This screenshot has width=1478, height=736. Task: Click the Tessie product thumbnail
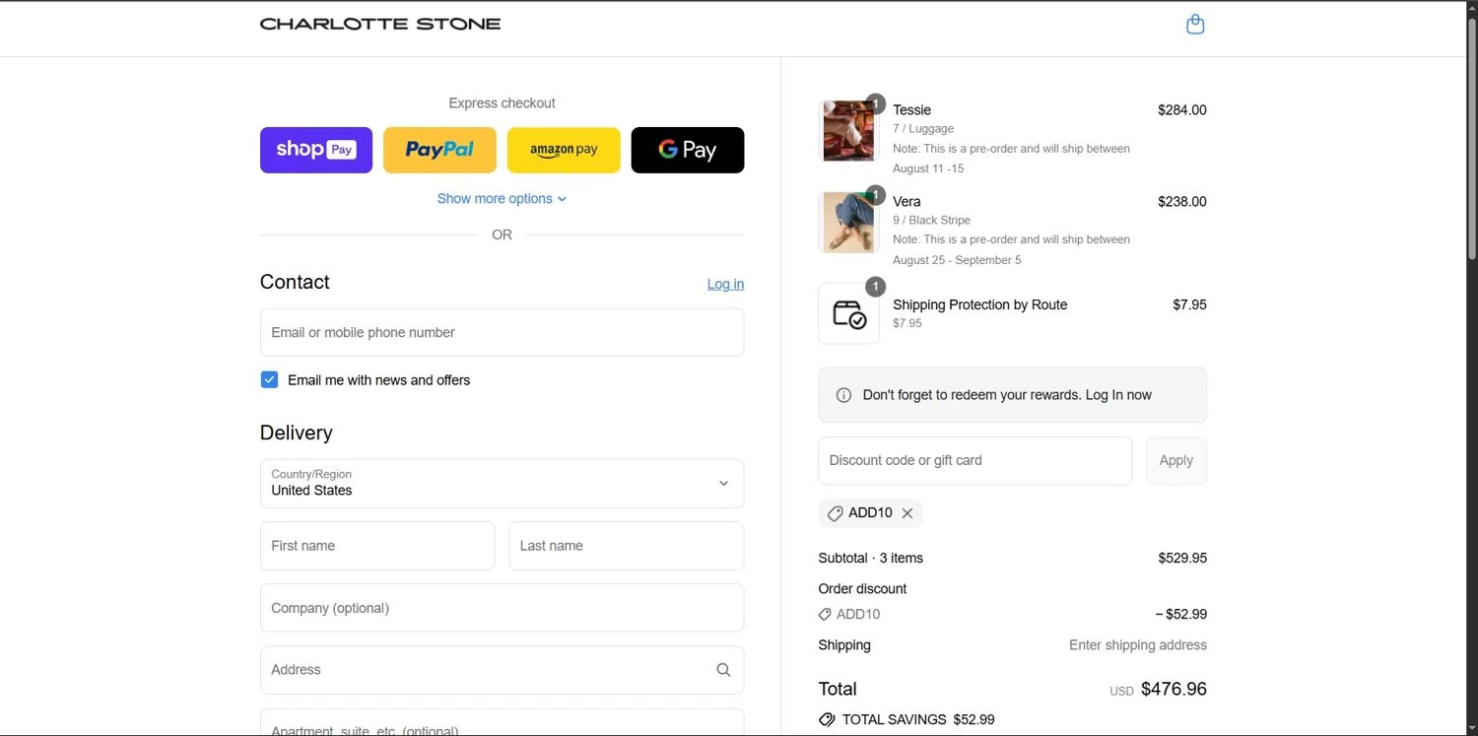click(x=848, y=131)
